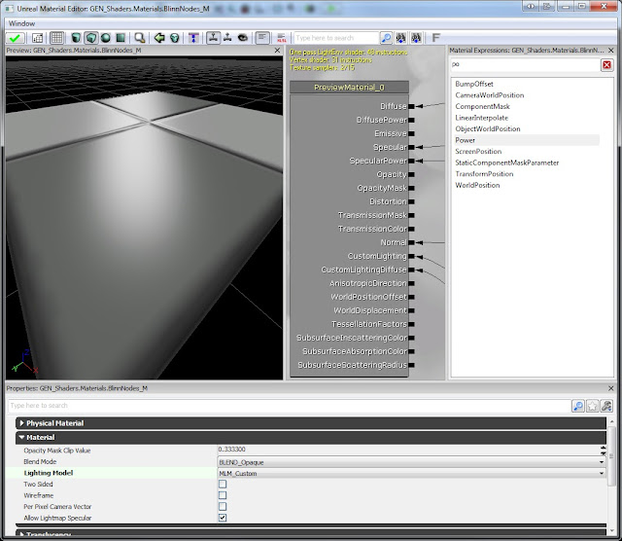The width and height of the screenshot is (622, 541).
Task: Click the eye icon in toolbar
Action: click(242, 38)
